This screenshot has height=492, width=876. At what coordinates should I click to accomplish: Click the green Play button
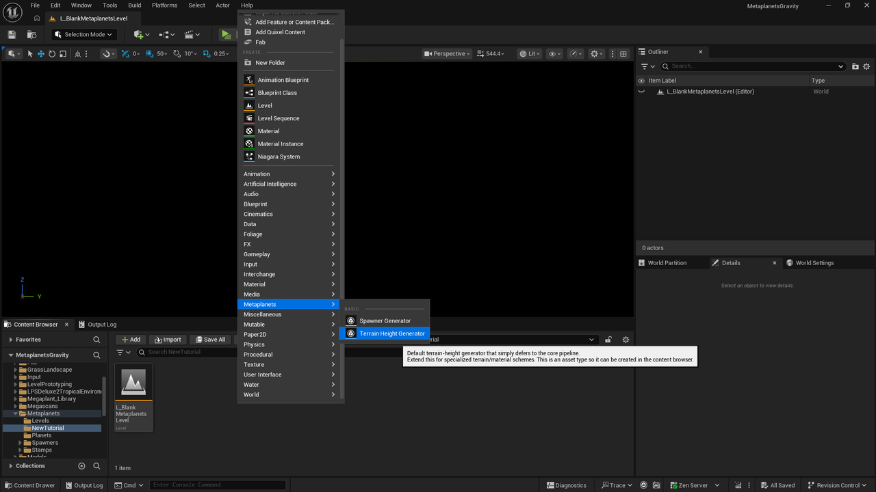pyautogui.click(x=226, y=34)
